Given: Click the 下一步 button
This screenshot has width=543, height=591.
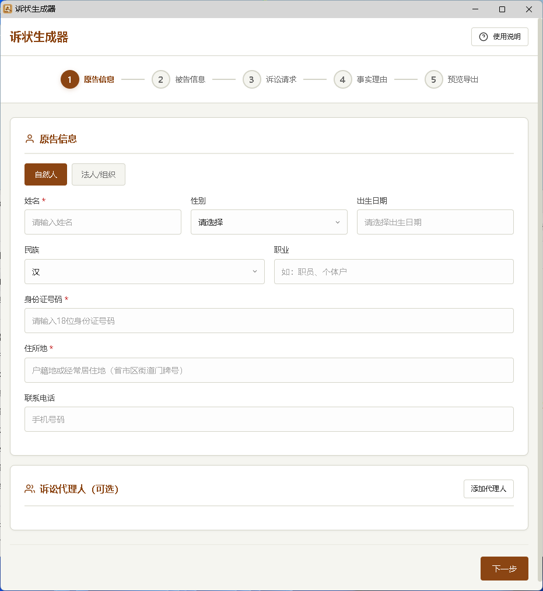Looking at the screenshot, I should coord(504,568).
